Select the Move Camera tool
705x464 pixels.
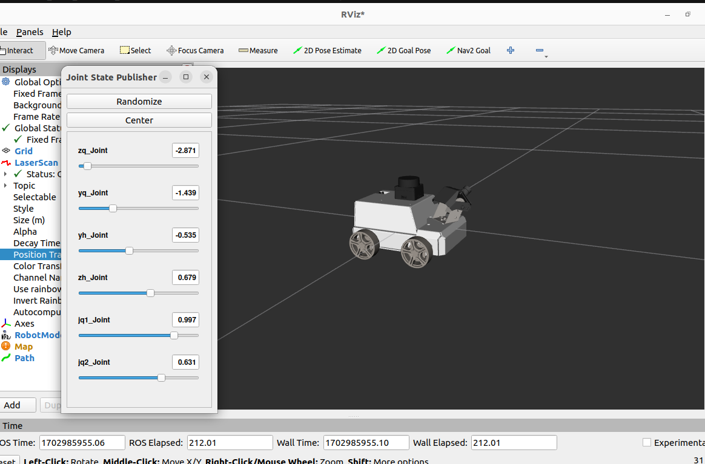point(76,50)
